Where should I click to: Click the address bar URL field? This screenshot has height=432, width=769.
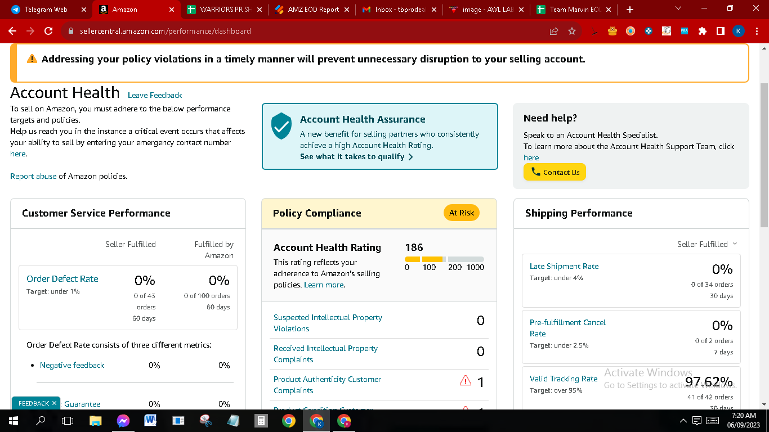pos(304,31)
